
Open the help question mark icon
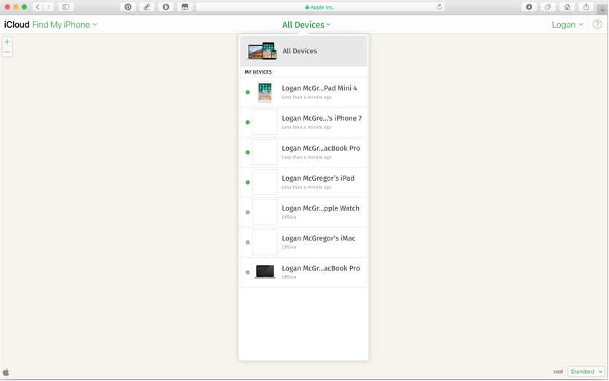coord(597,25)
